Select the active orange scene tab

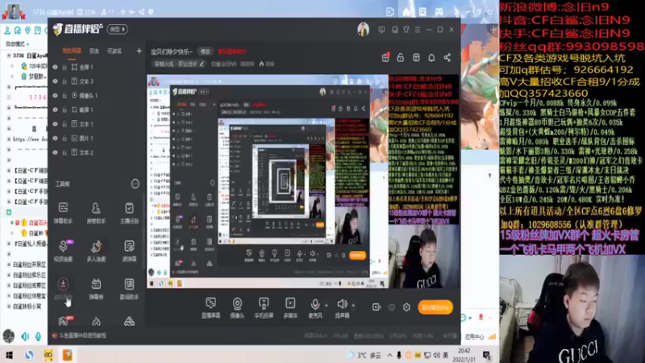click(x=72, y=51)
